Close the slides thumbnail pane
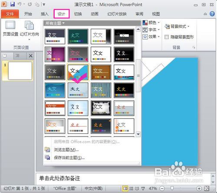 pos(31,56)
